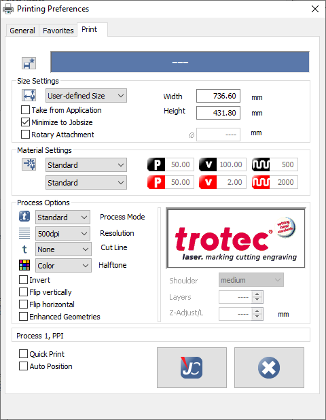Uncheck Minimize to Jobsize

pos(25,122)
